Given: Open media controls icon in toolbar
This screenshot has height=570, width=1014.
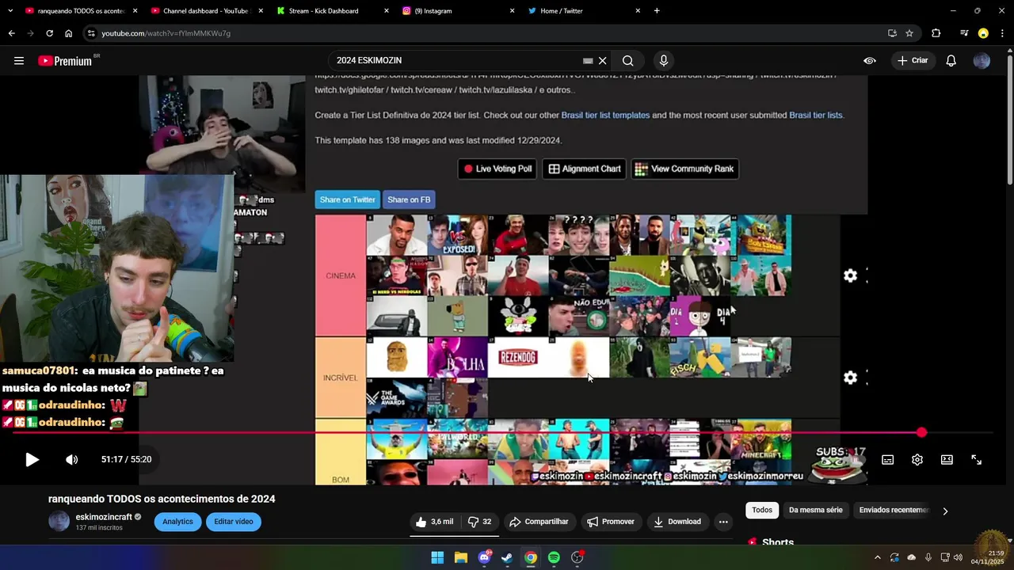Looking at the screenshot, I should (x=964, y=33).
